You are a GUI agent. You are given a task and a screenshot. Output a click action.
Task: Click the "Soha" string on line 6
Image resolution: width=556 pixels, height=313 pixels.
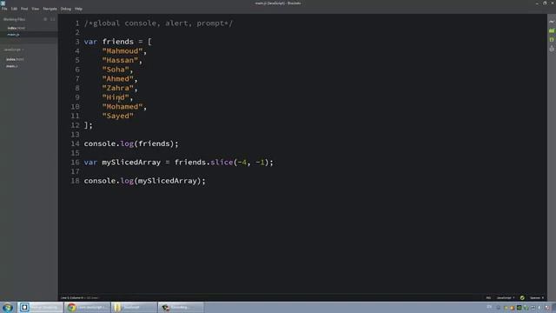(x=116, y=70)
